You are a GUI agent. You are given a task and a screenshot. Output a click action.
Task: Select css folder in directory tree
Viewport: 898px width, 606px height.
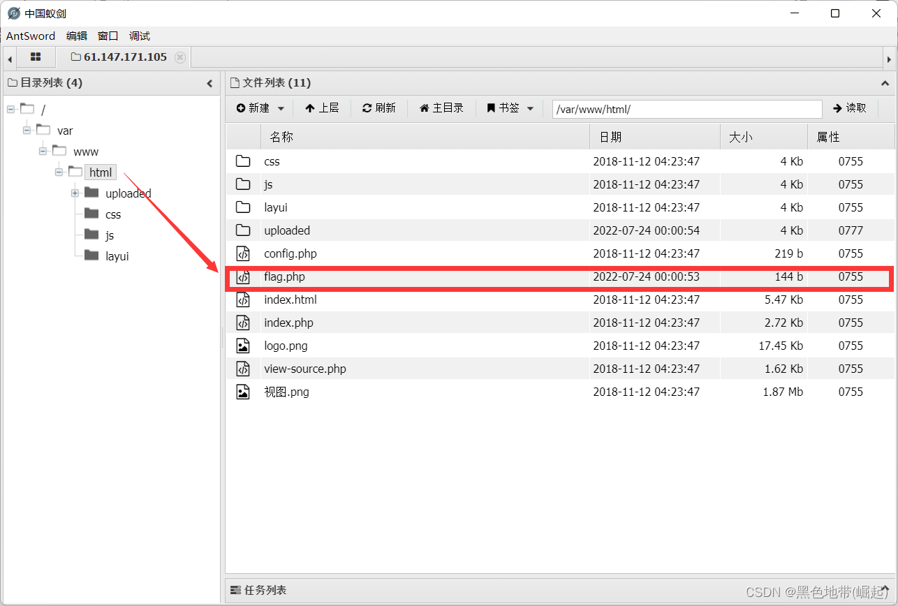[x=113, y=214]
